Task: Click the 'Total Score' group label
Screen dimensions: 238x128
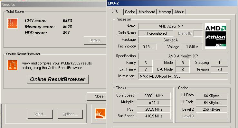Action: click(x=15, y=12)
